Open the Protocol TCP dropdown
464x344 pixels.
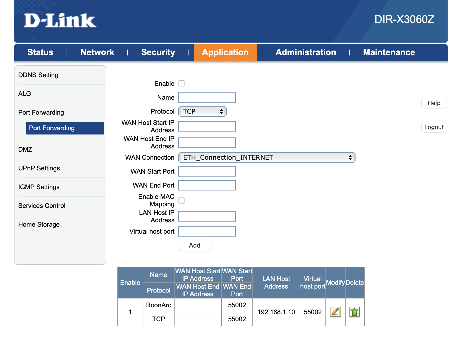click(202, 111)
